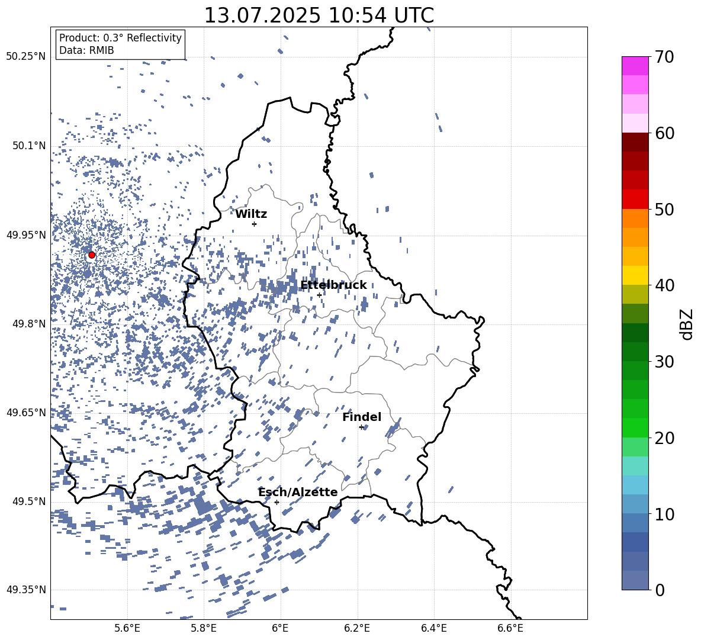This screenshot has height=640, width=701.
Task: Click the timestamp title 13.07.2025 10:54 UTC
Action: tap(319, 15)
